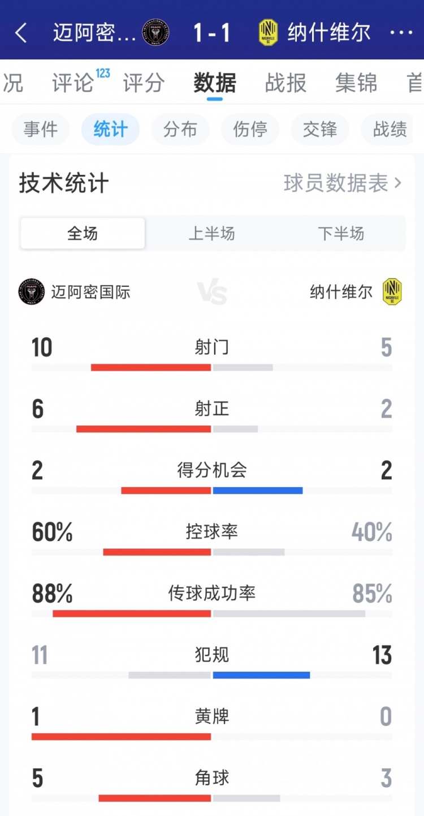
Task: Tap the 1 - 1 match score
Action: click(212, 33)
